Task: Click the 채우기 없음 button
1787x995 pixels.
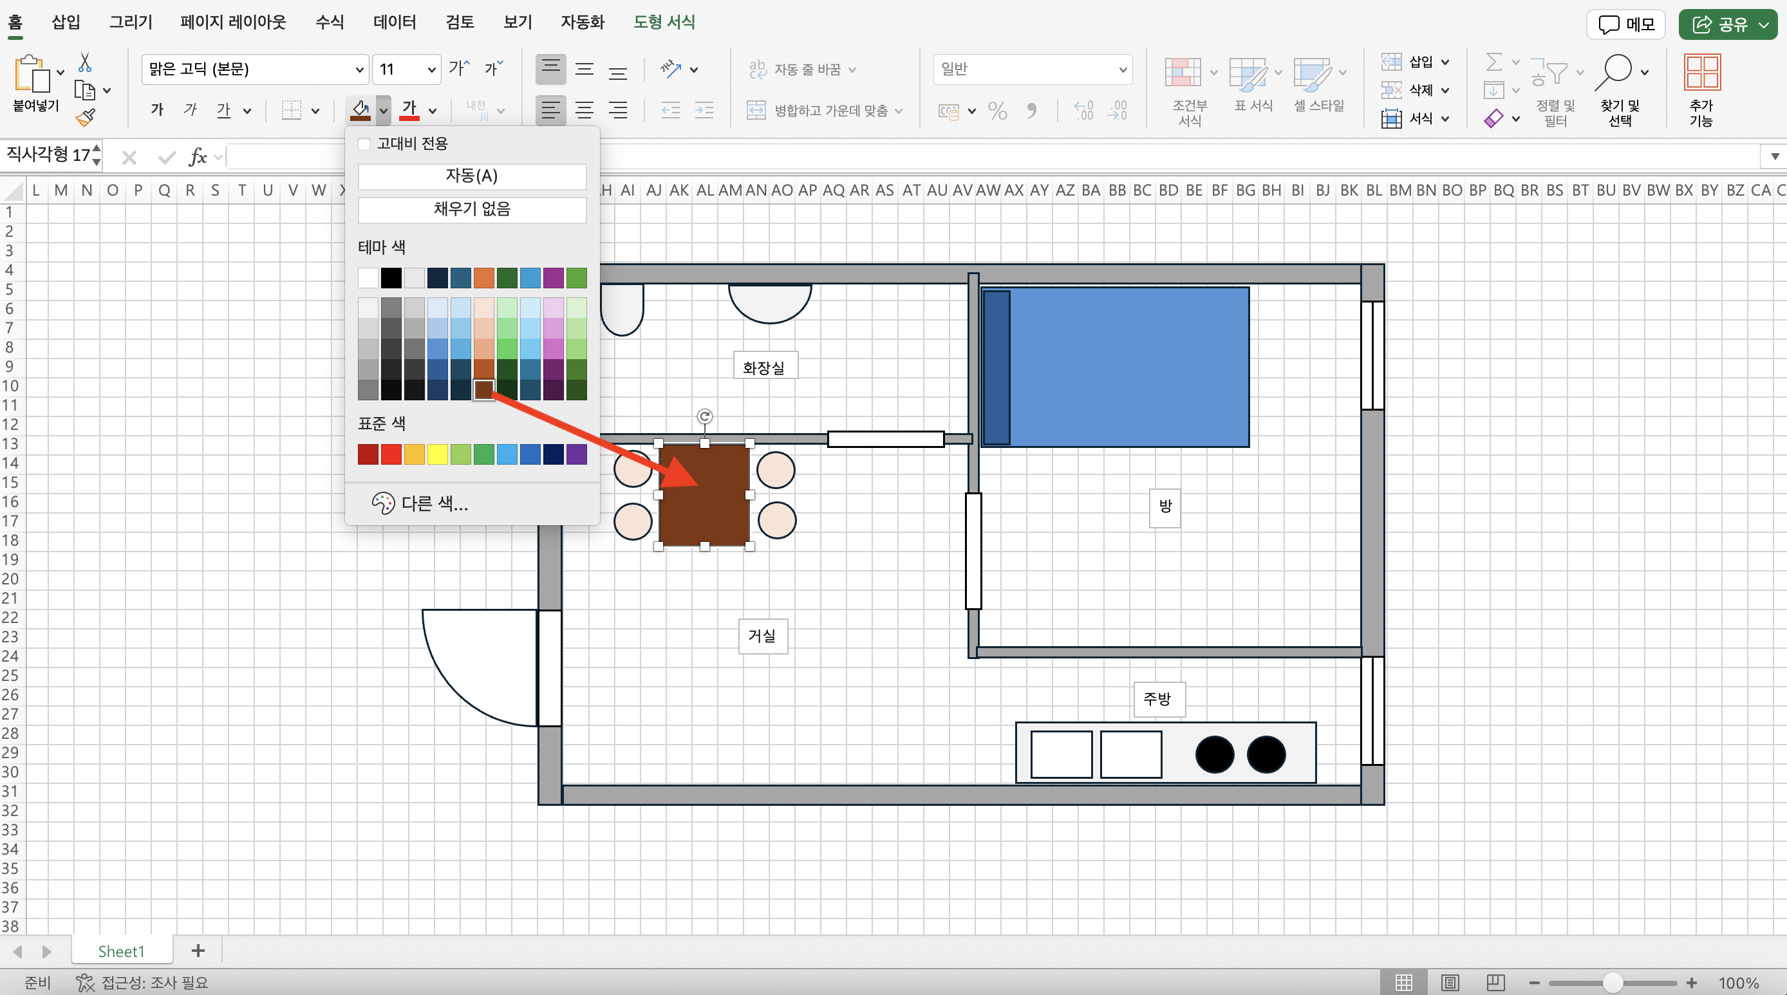Action: point(472,209)
